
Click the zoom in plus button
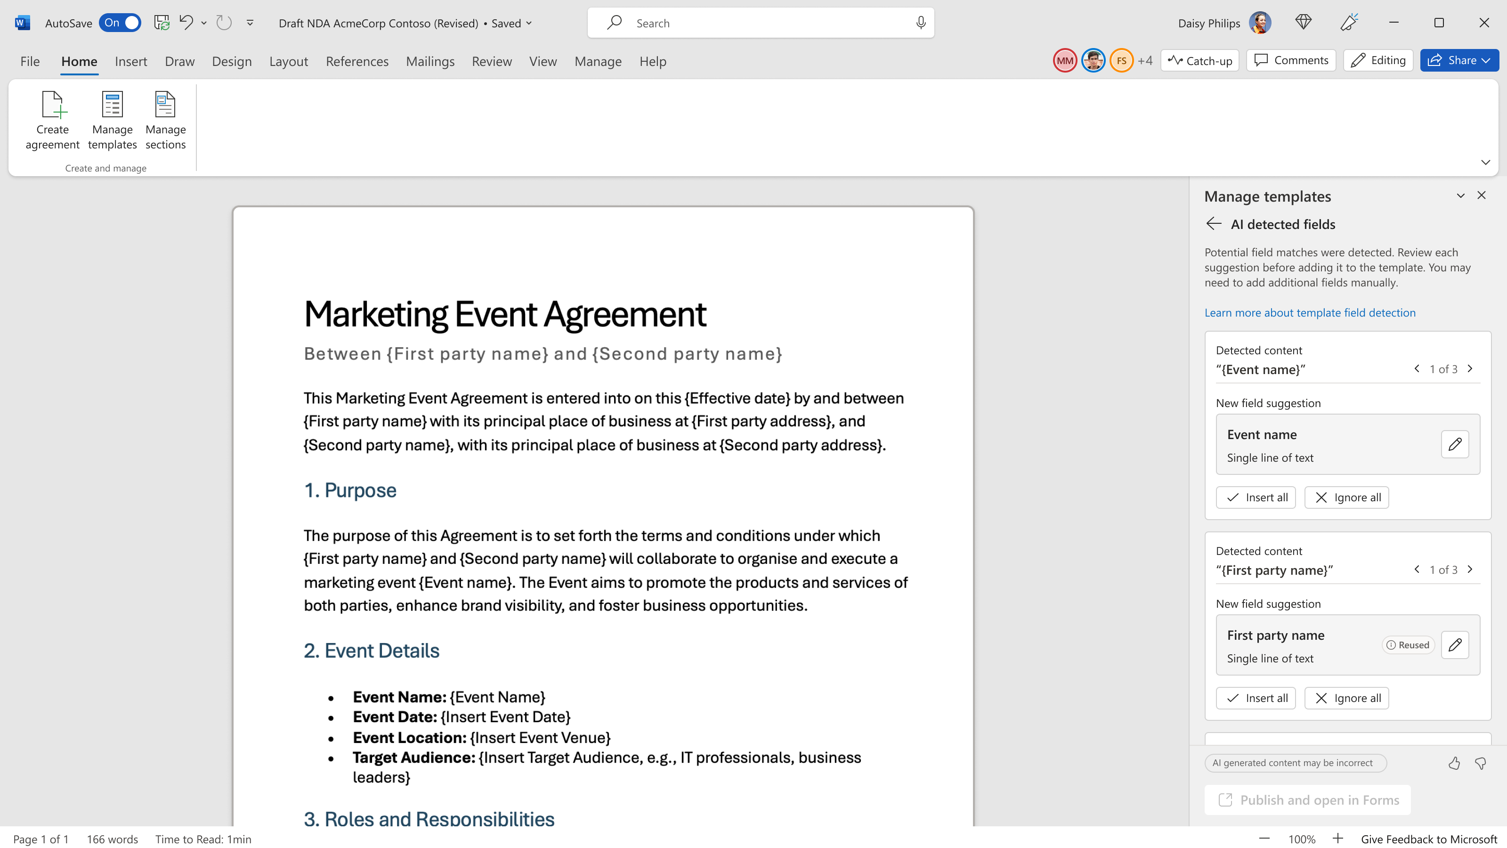click(1337, 839)
